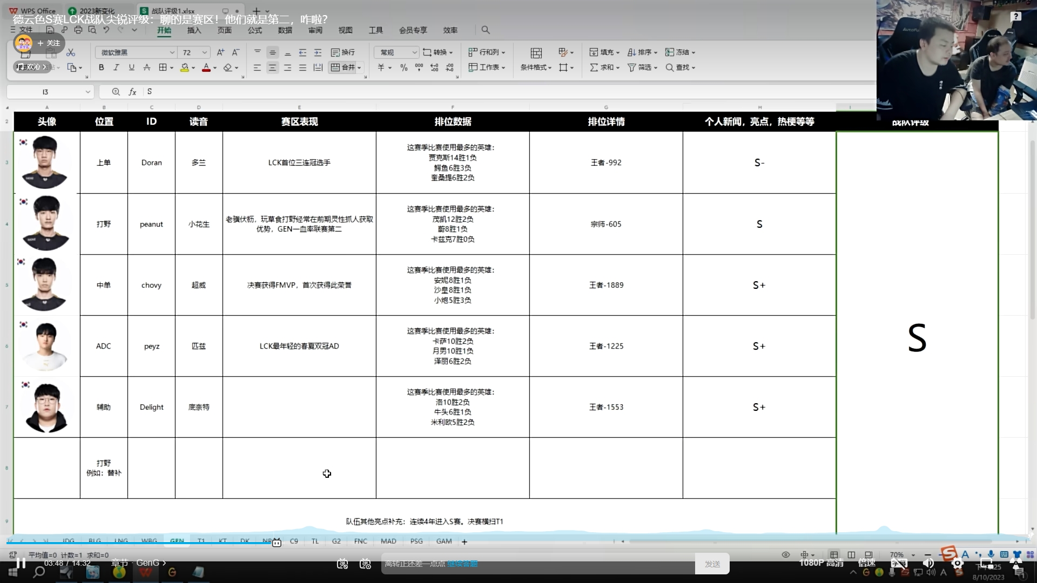Image resolution: width=1037 pixels, height=583 pixels.
Task: Click the horizontal scrollbar at sheet bottom
Action: 810,541
